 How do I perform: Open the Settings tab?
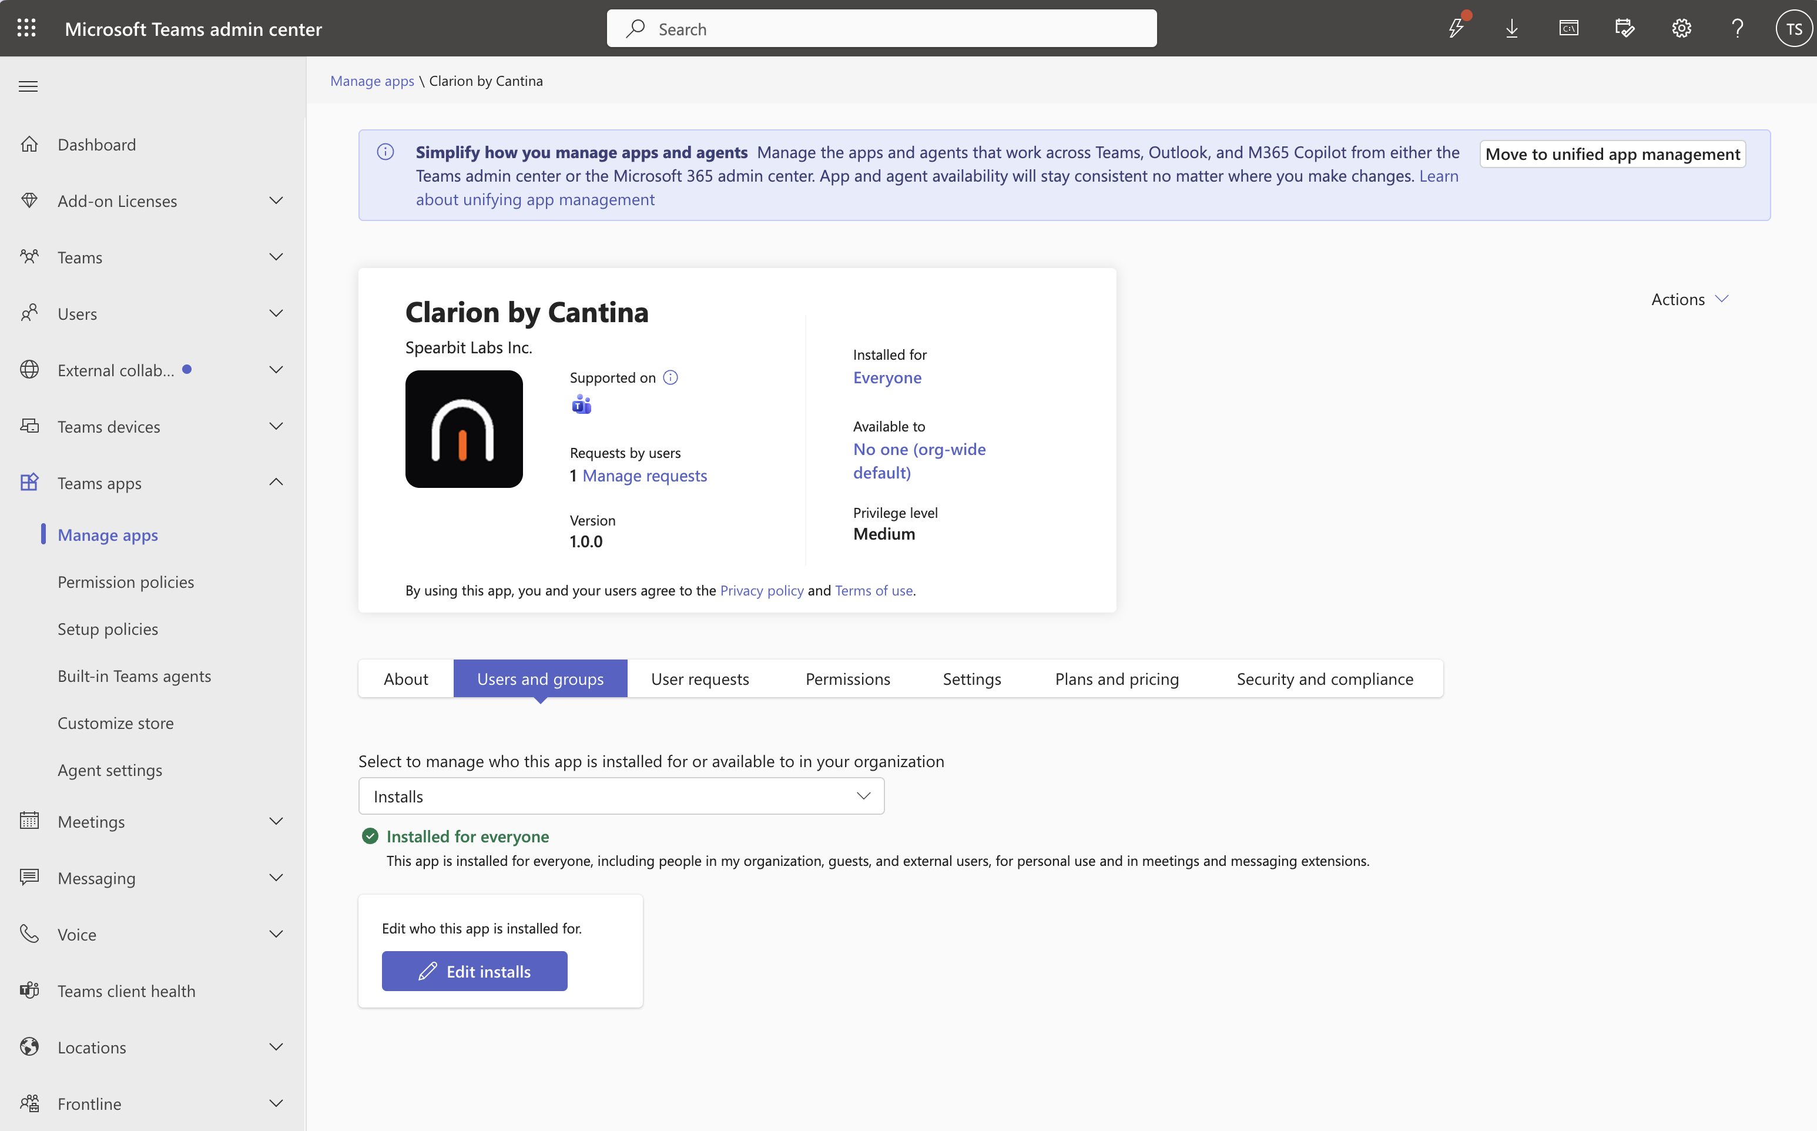(x=972, y=678)
